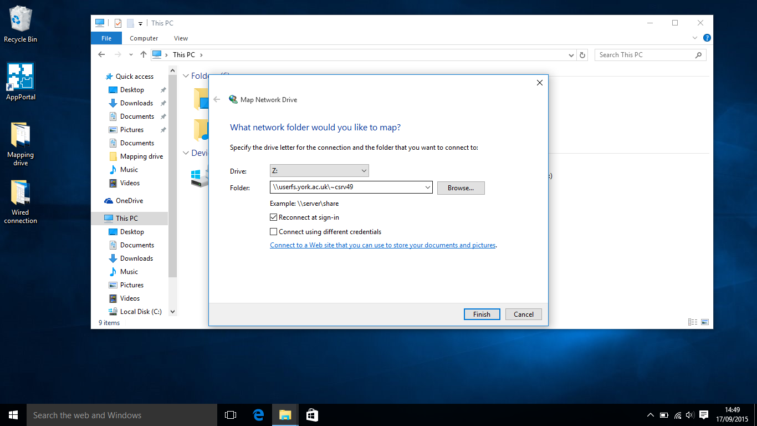This screenshot has height=426, width=757.
Task: Open Microsoft Edge from the taskbar
Action: click(258, 415)
